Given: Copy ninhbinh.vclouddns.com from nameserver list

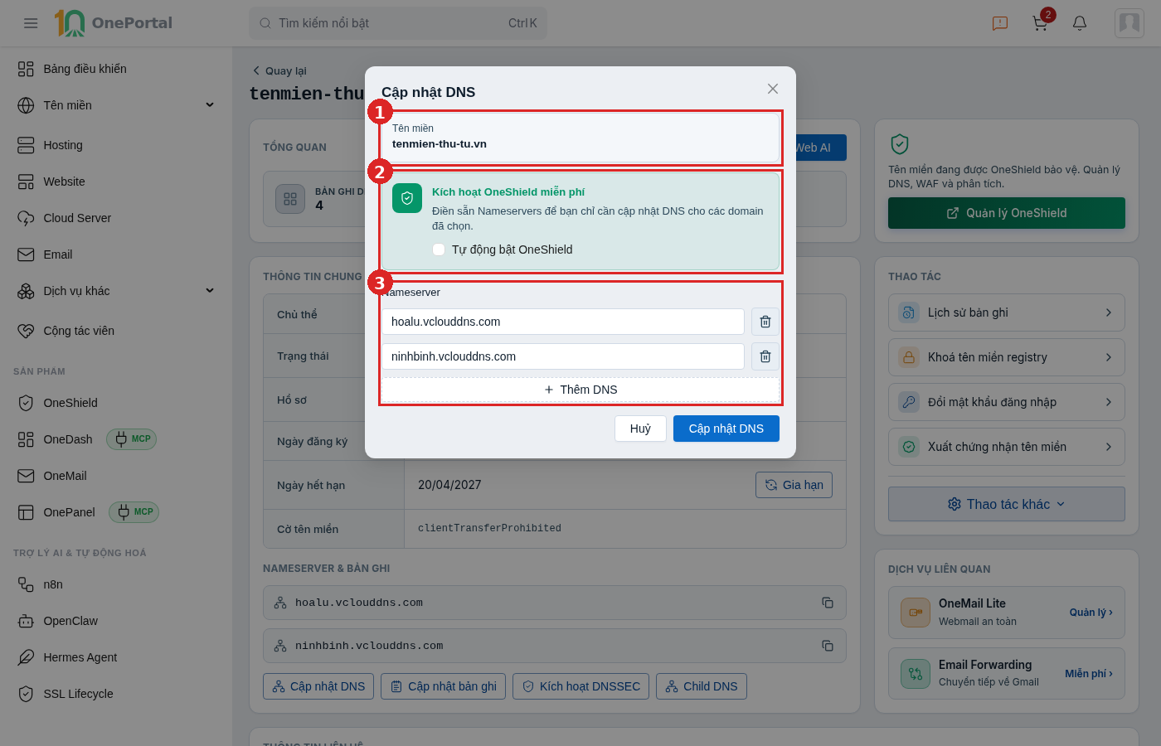Looking at the screenshot, I should tap(828, 646).
